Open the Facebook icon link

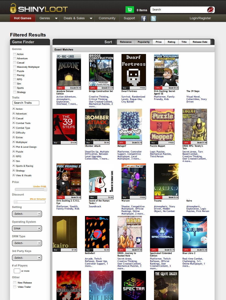point(143,18)
